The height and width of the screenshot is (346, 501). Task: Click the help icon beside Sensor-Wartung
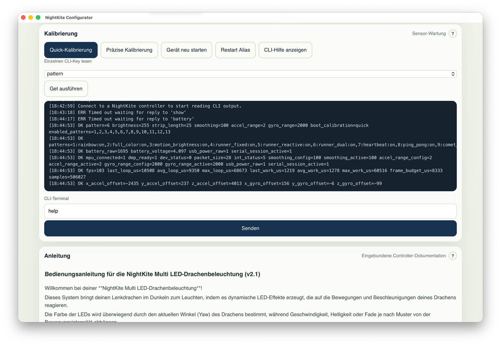tap(453, 34)
